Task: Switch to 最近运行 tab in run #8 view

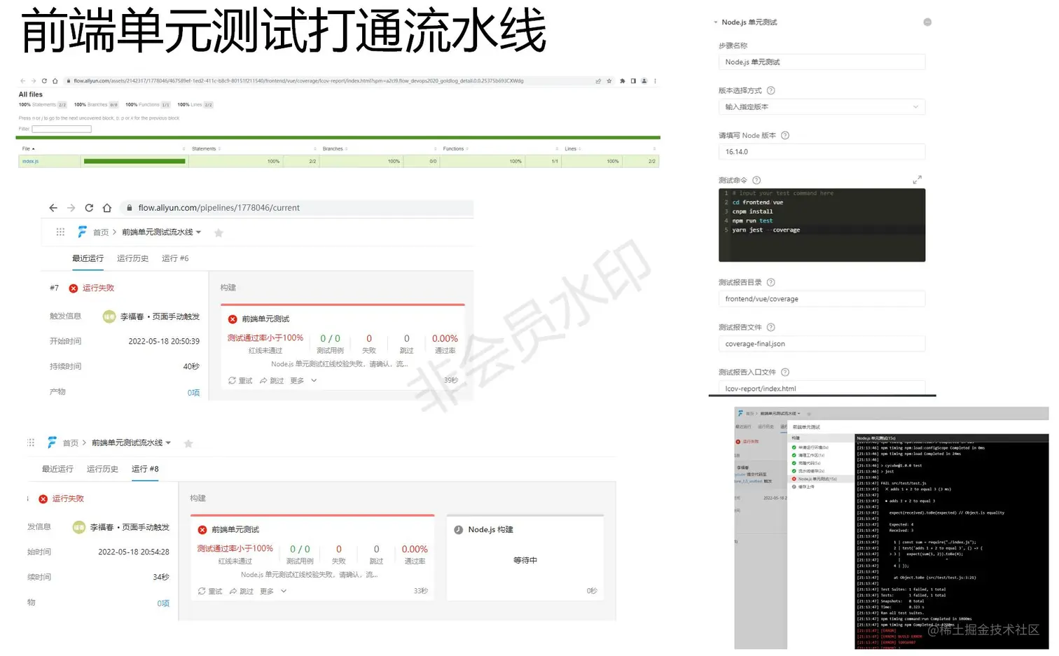Action: click(57, 469)
